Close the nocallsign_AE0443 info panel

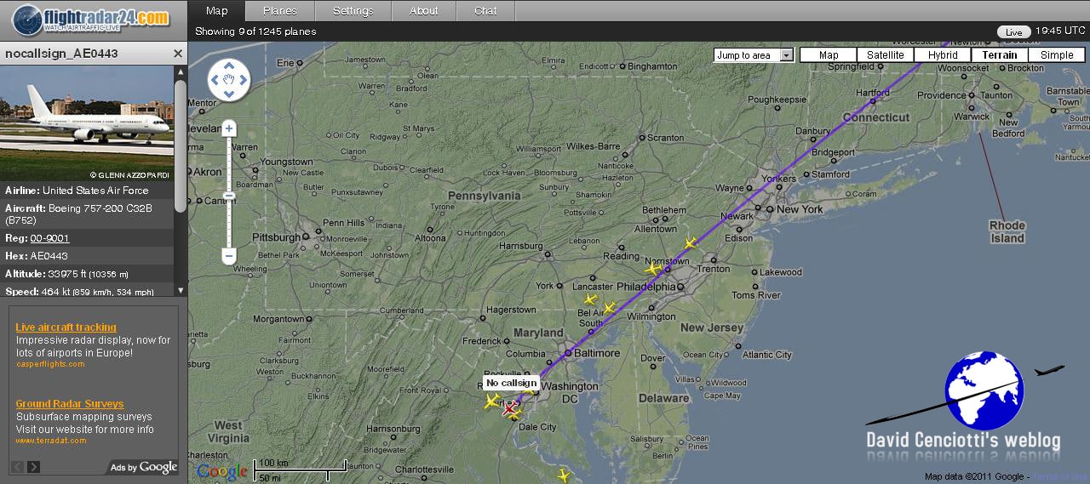tap(178, 54)
